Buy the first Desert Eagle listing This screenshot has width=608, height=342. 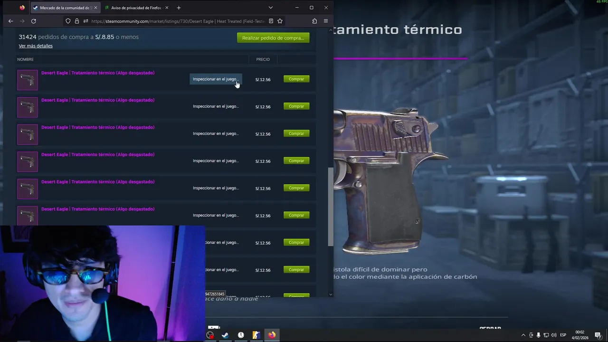[x=296, y=79]
